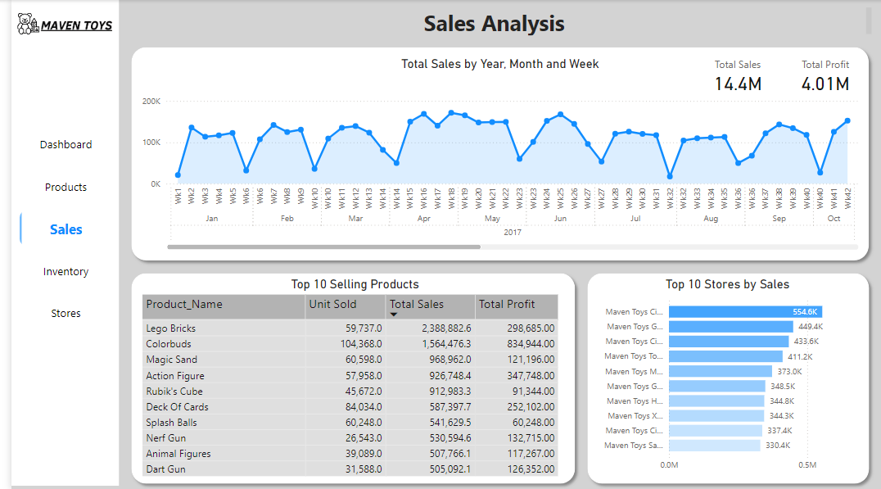Click the 330.4K store bar
The height and width of the screenshot is (489, 881).
coord(714,445)
